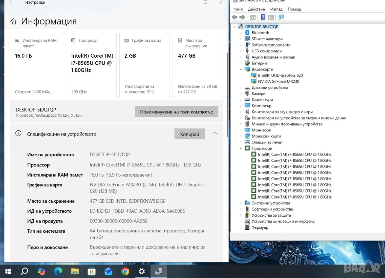Click the Копирай button
Viewport: 385px width, 278px height.
pyautogui.click(x=189, y=134)
